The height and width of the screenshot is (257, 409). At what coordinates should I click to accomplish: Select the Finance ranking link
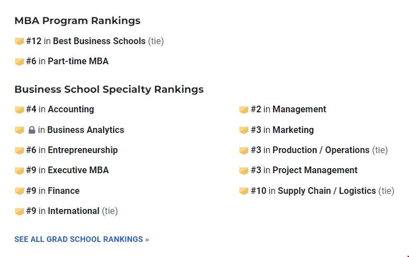pyautogui.click(x=63, y=191)
